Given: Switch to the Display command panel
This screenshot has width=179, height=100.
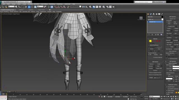Looking at the screenshot, I should 159,14.
